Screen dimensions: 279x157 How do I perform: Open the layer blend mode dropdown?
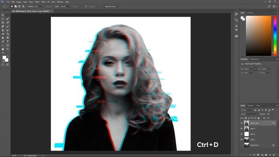click(x=249, y=114)
